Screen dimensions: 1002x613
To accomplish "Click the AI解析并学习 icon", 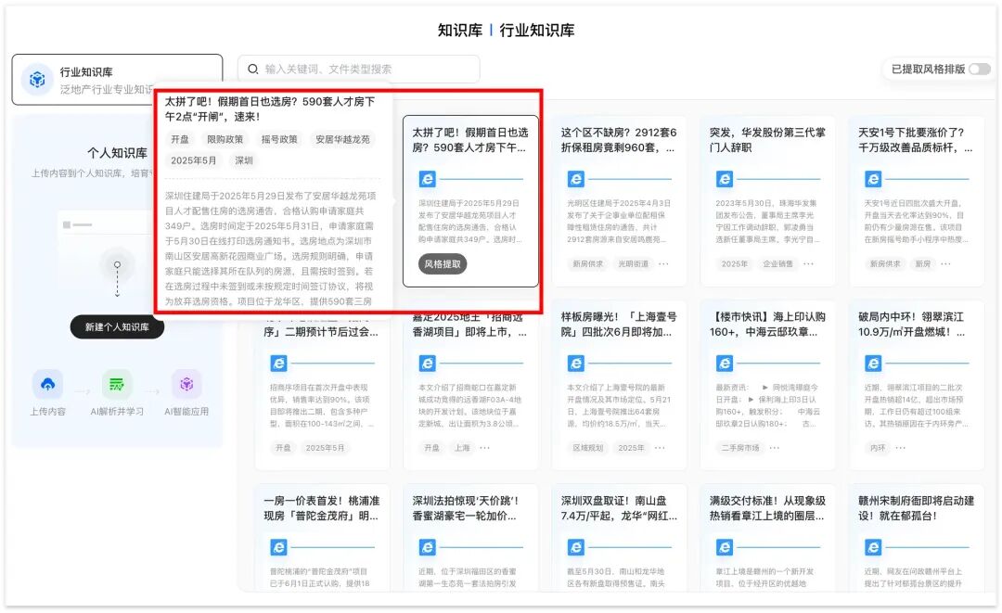I will (117, 385).
